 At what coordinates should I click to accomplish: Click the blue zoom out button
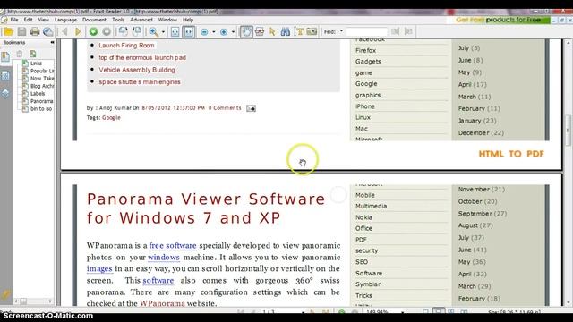pos(204,32)
